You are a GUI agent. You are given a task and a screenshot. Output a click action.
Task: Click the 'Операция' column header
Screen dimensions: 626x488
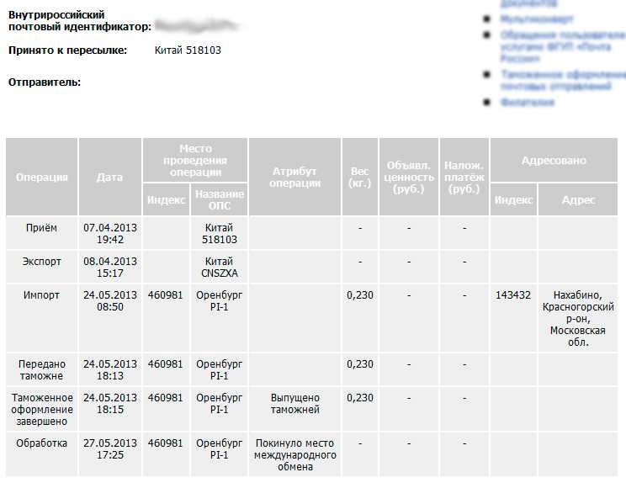(x=41, y=177)
